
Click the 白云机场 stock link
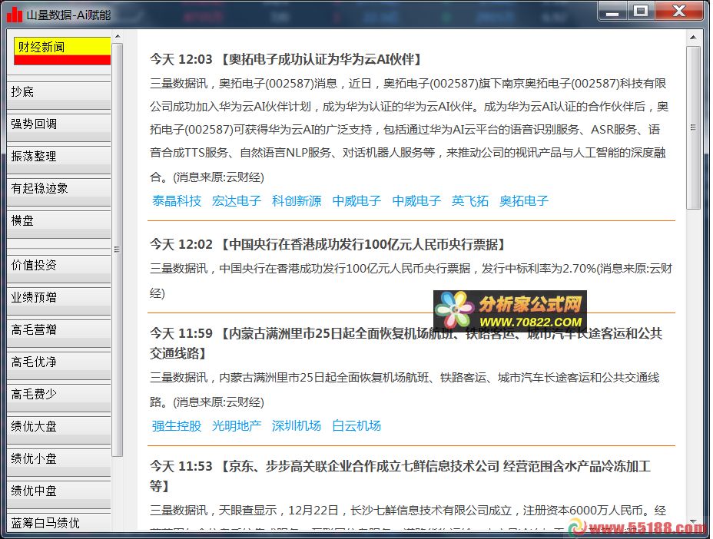(x=357, y=426)
